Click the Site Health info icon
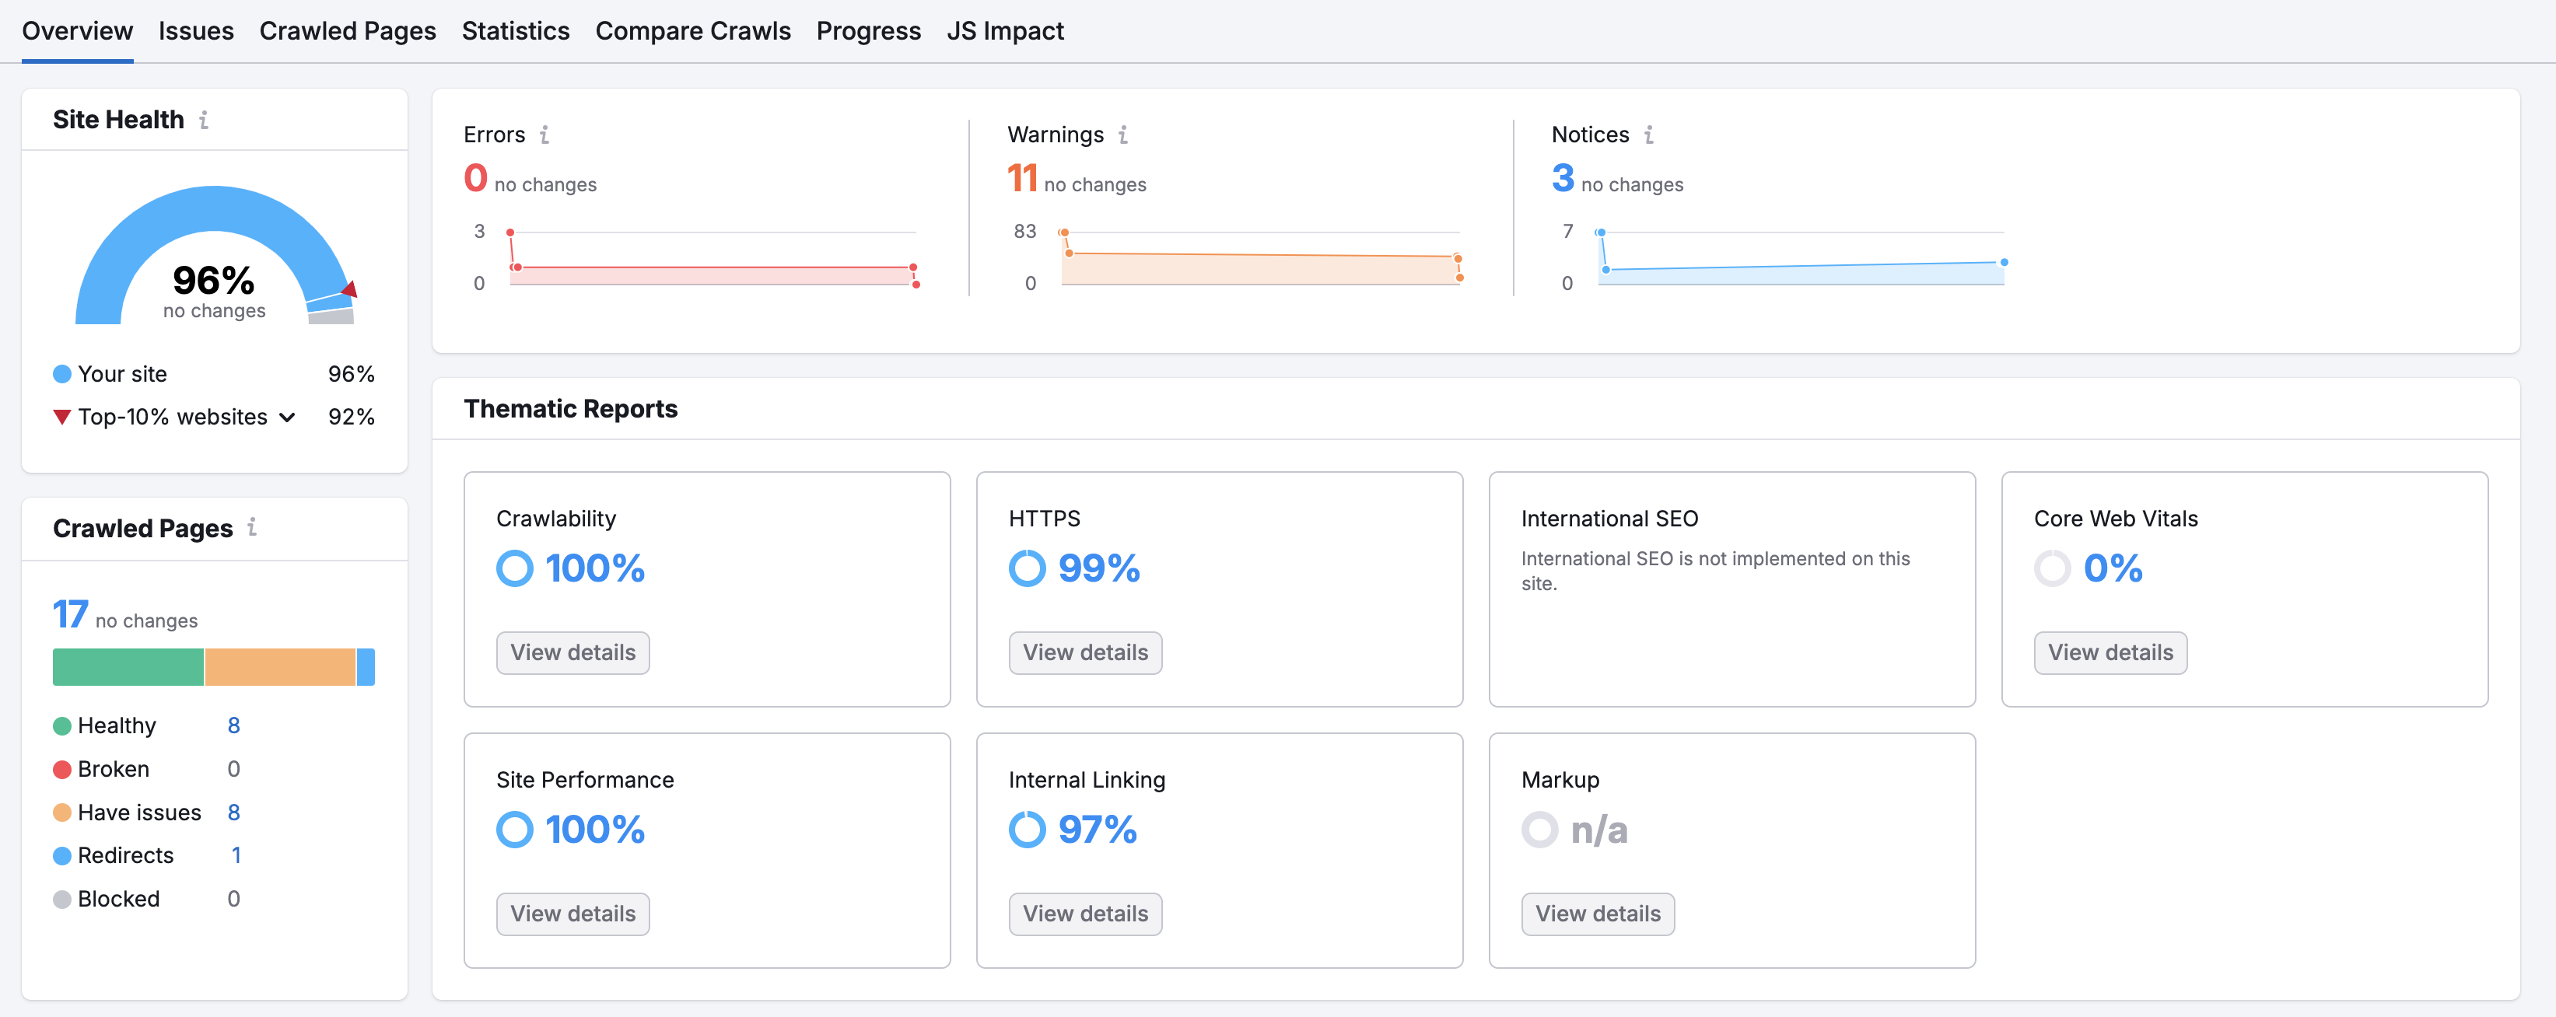The width and height of the screenshot is (2556, 1017). 204,120
